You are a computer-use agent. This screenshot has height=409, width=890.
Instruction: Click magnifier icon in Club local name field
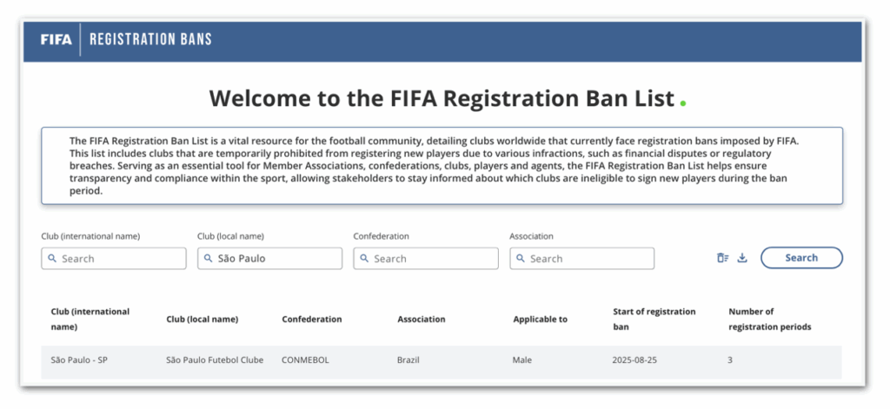coord(209,259)
